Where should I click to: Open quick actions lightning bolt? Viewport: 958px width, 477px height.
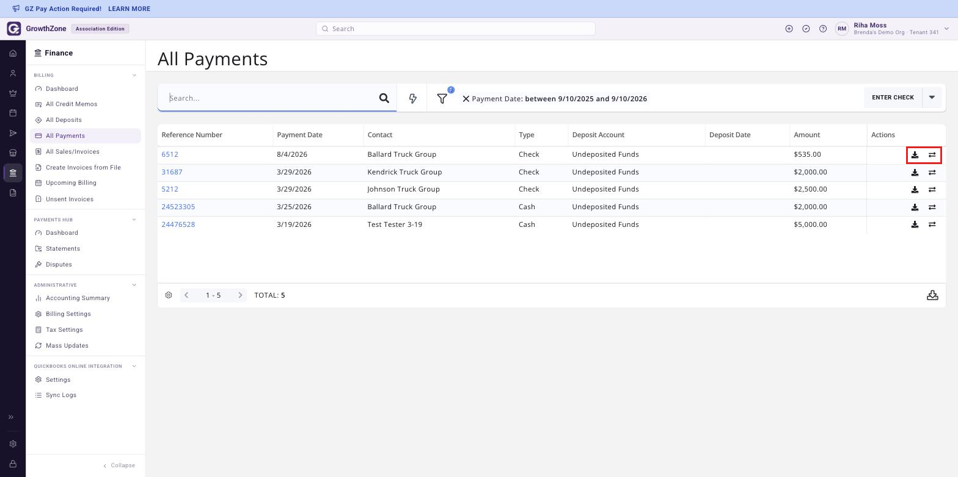click(x=412, y=98)
